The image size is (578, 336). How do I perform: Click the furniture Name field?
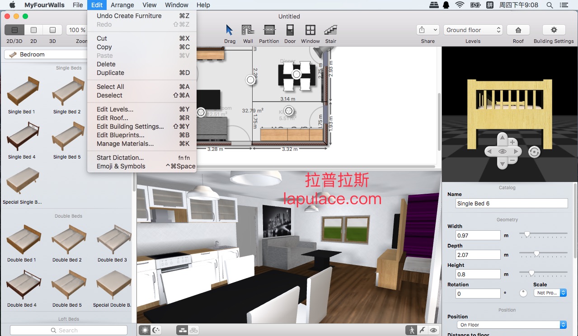point(512,204)
